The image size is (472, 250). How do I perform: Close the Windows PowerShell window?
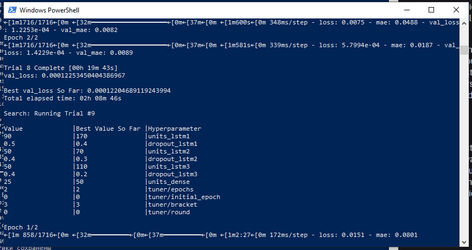click(x=456, y=10)
